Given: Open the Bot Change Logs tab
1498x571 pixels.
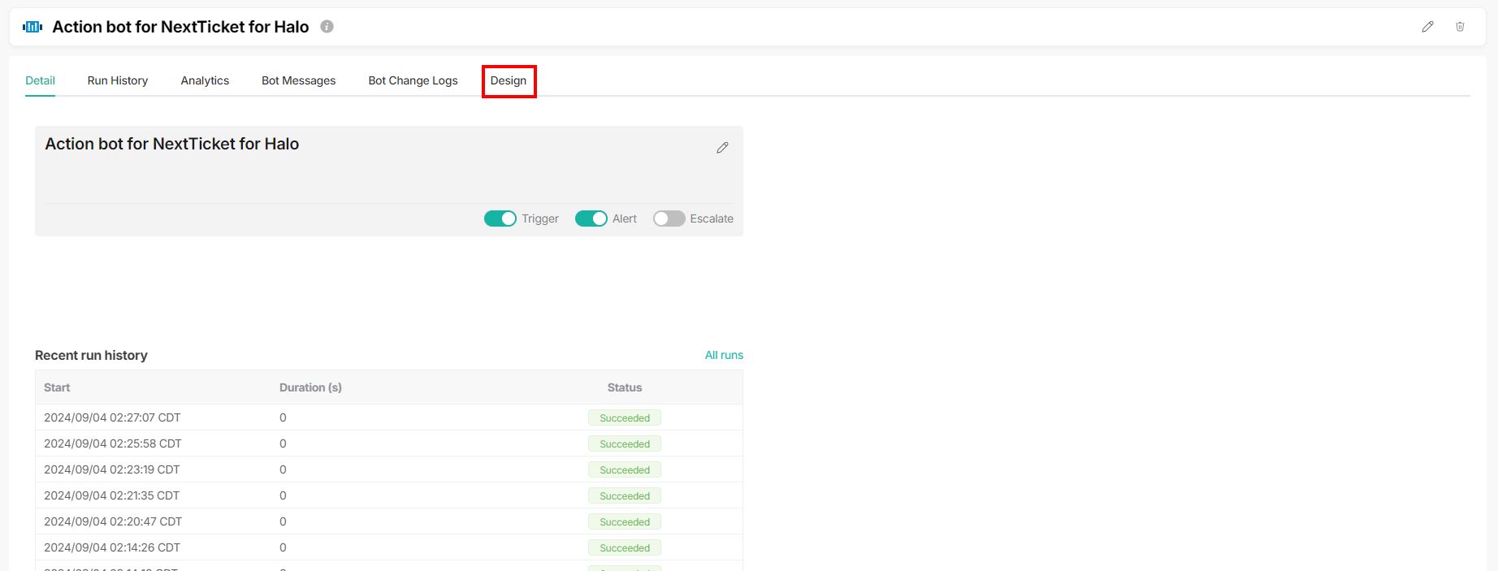Looking at the screenshot, I should 413,80.
